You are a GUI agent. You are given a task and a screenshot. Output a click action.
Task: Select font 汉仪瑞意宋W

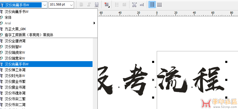[x=46, y=58]
